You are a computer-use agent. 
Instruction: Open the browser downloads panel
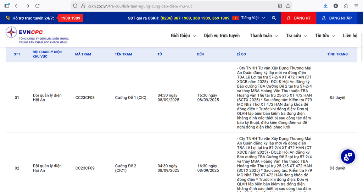tap(325, 6)
